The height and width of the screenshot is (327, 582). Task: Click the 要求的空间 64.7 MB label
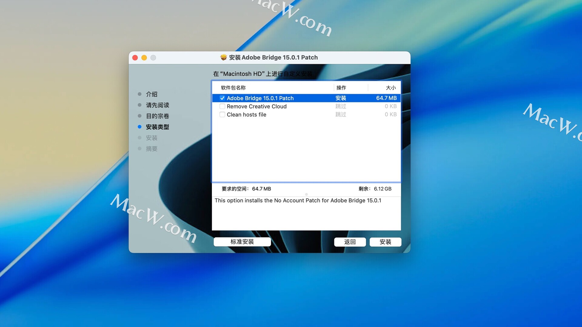pos(246,189)
